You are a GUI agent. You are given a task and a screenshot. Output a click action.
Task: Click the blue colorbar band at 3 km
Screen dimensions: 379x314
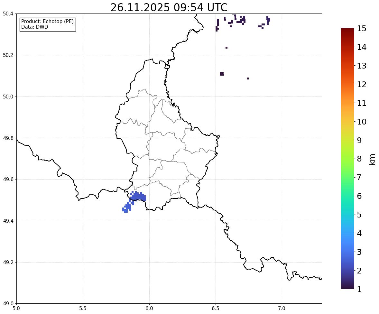[347, 252]
